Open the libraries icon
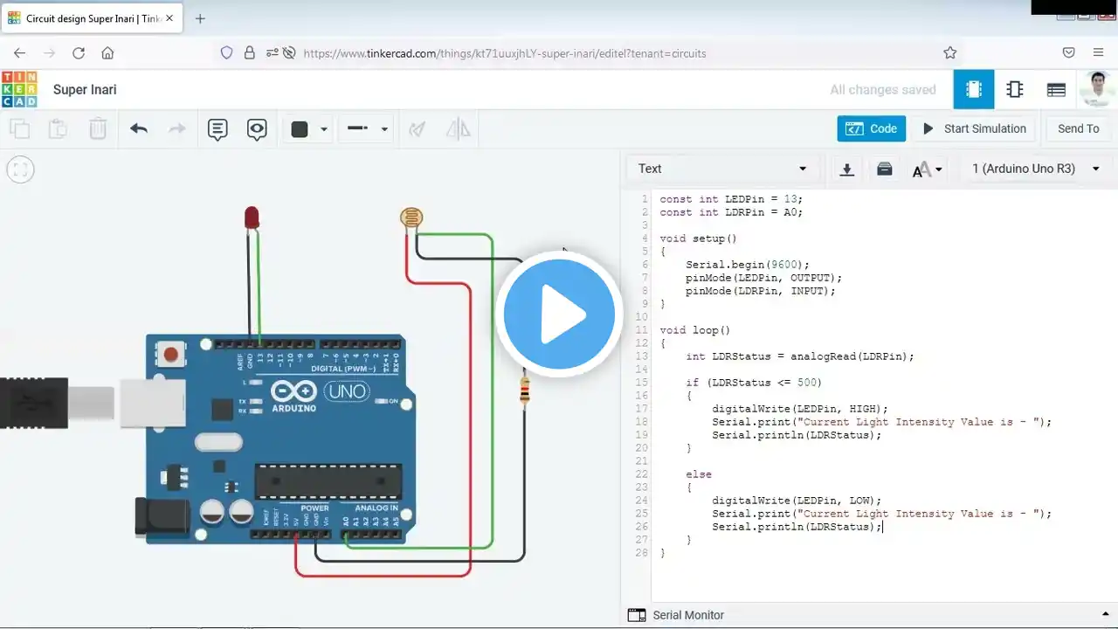Image resolution: width=1118 pixels, height=629 pixels. (885, 169)
